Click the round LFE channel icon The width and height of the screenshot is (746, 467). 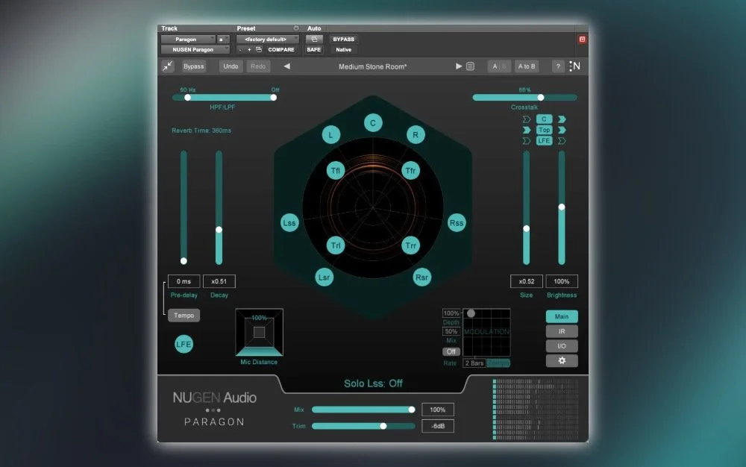[184, 344]
